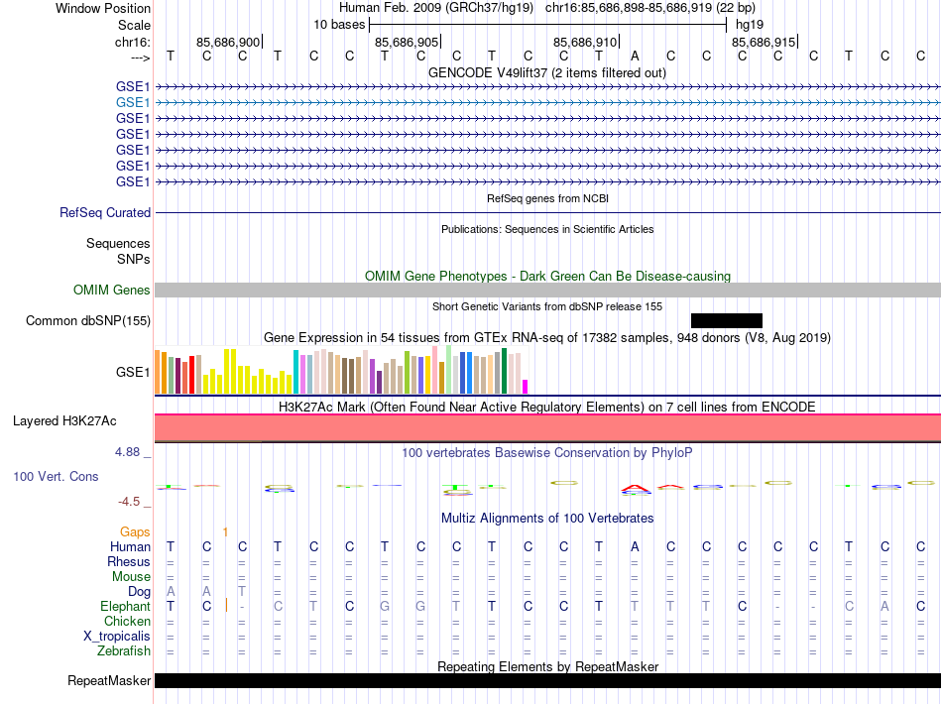Click the OMIM Genes track label
The image size is (942, 704).
point(112,291)
